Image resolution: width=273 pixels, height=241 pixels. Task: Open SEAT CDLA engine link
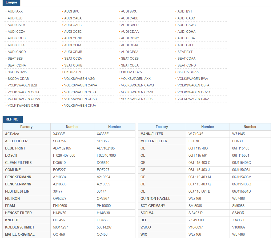click(x=130, y=65)
